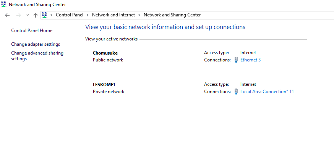This screenshot has width=334, height=145.
Task: Click the Back arrow navigation button
Action: 7,15
